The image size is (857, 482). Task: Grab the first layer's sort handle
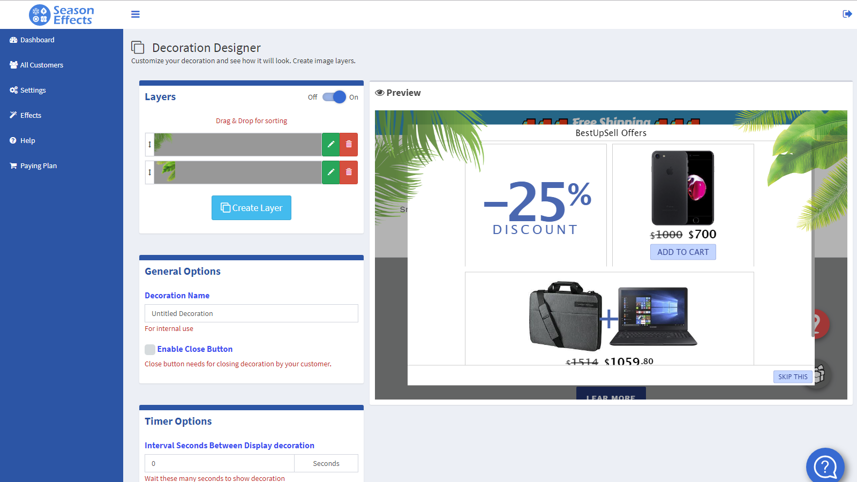[149, 145]
